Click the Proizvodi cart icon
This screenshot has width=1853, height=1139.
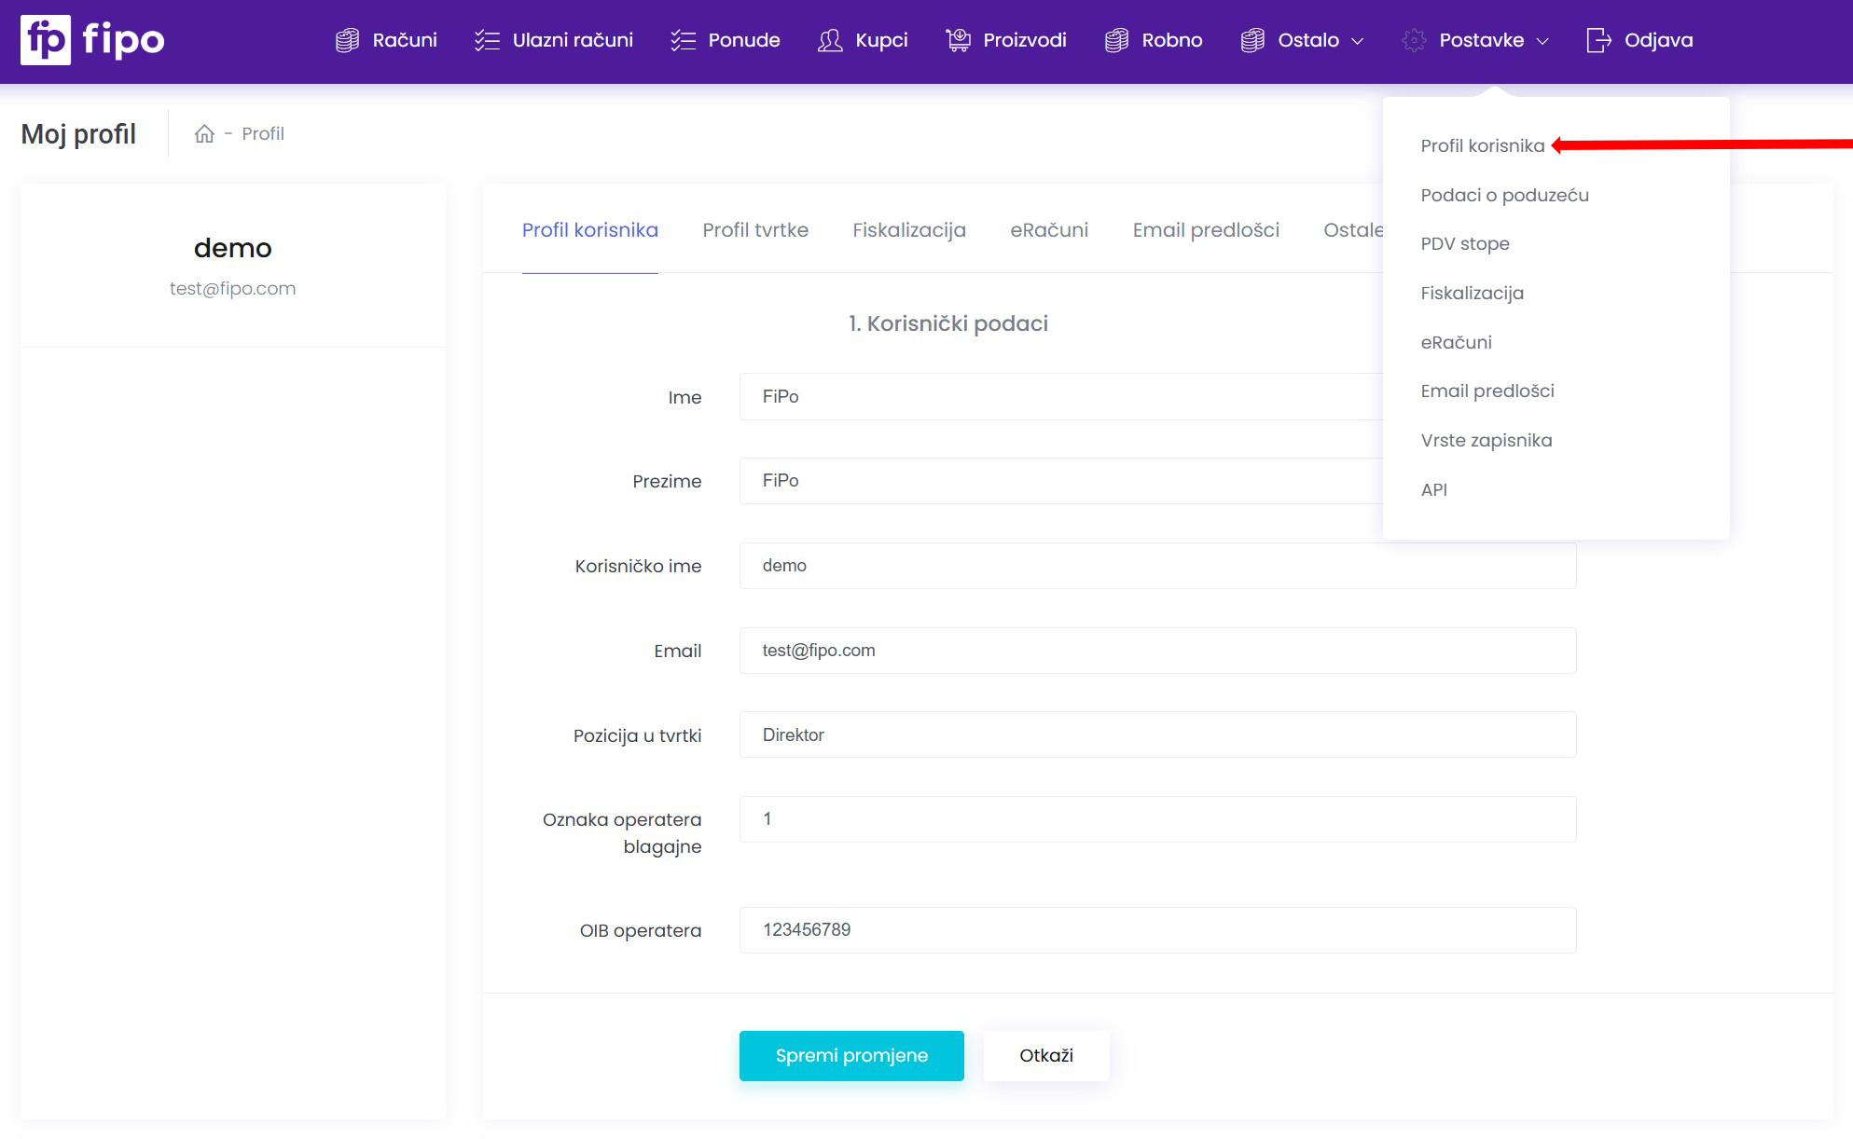[958, 40]
